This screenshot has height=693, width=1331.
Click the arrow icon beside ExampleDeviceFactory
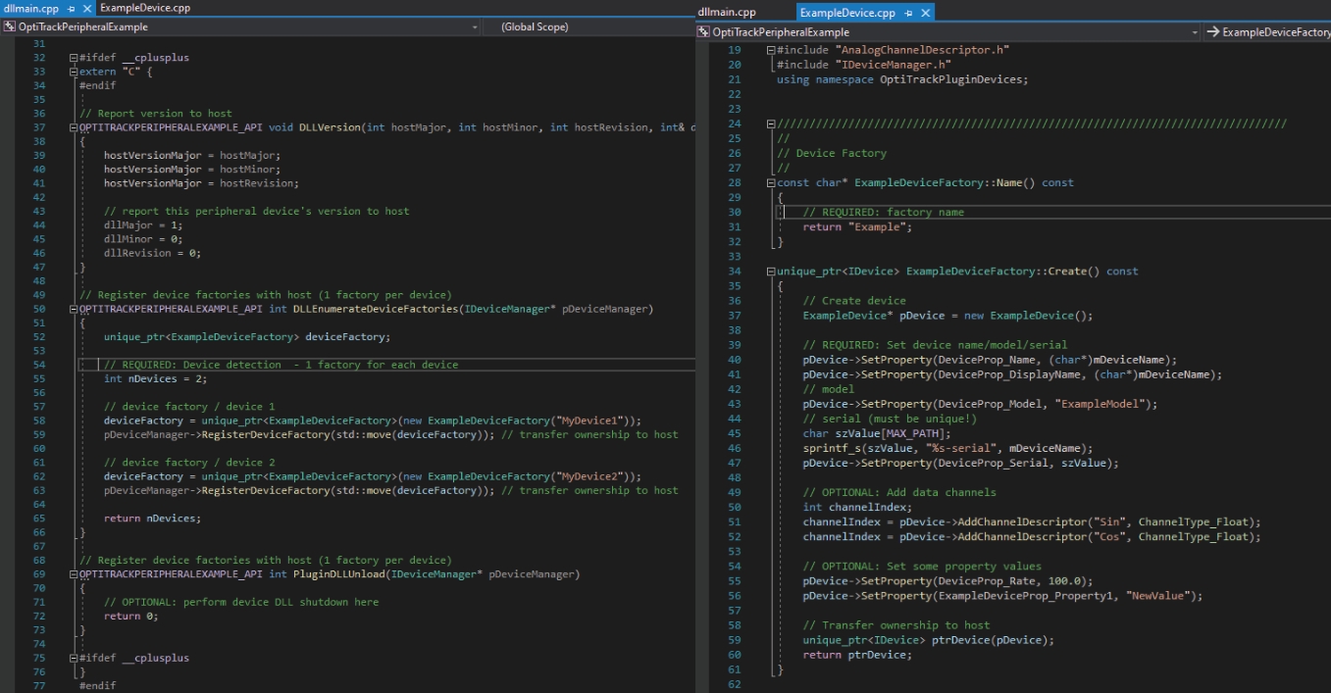click(1212, 32)
